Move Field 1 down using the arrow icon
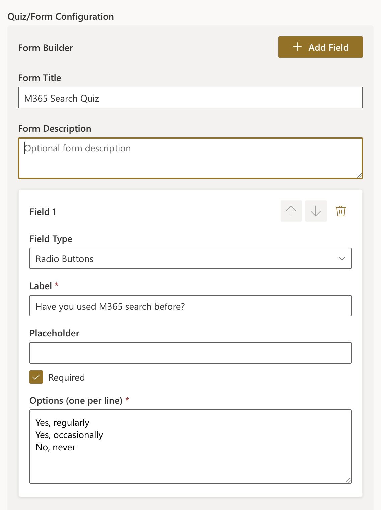The image size is (381, 510). click(x=316, y=211)
